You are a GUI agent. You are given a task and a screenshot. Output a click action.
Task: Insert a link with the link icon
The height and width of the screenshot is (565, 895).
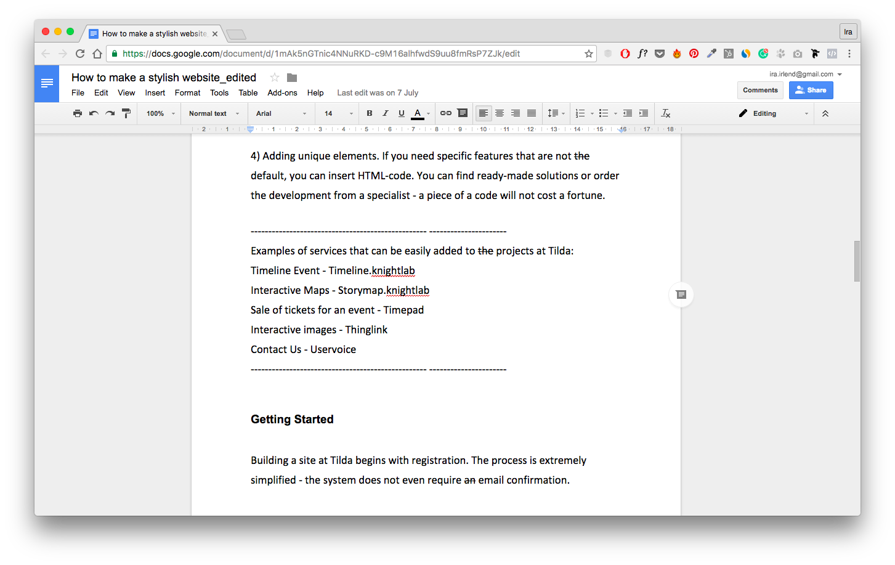446,113
